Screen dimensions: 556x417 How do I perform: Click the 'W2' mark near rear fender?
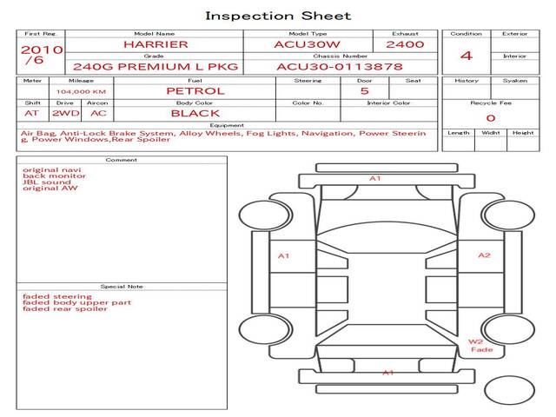tap(475, 341)
